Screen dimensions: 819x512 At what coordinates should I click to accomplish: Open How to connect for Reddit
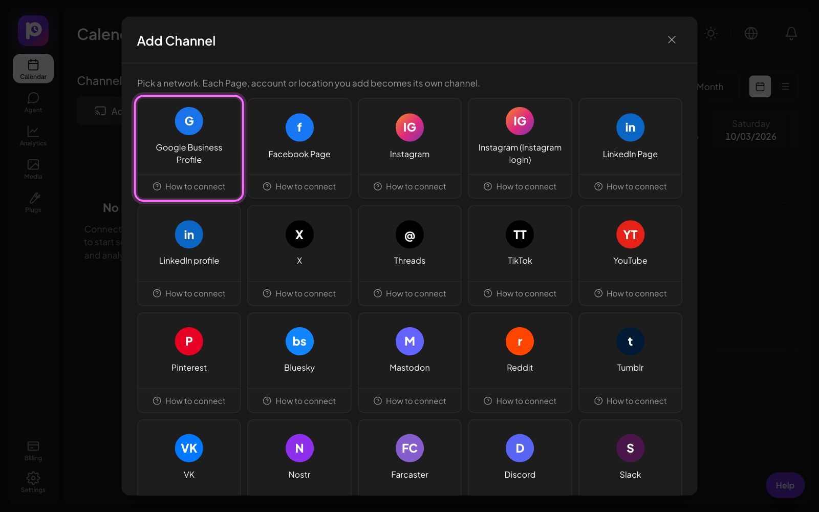tap(520, 401)
